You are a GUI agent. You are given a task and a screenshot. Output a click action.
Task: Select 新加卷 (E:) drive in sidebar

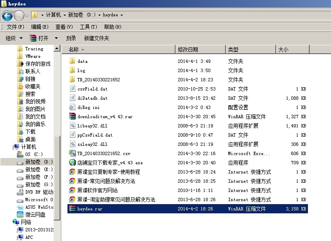coord(39,169)
